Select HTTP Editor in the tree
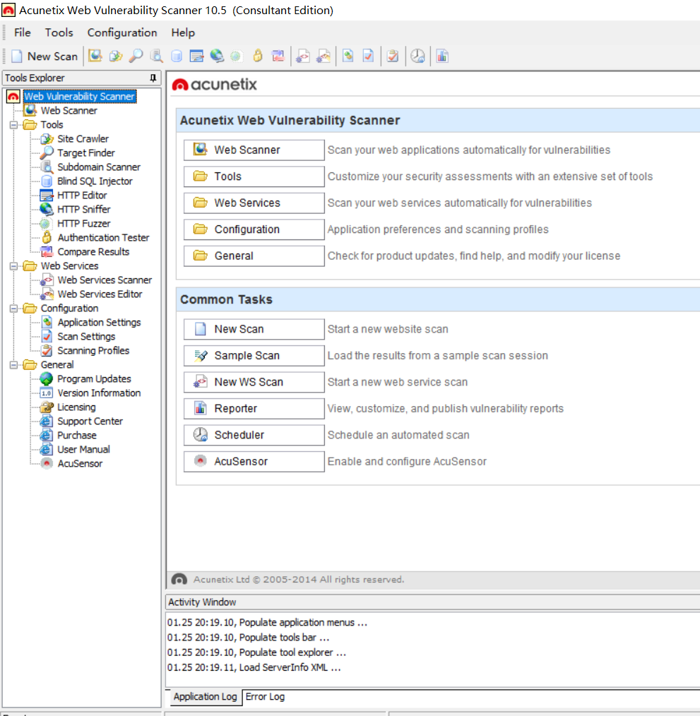Screen dimensions: 700x716 [82, 196]
